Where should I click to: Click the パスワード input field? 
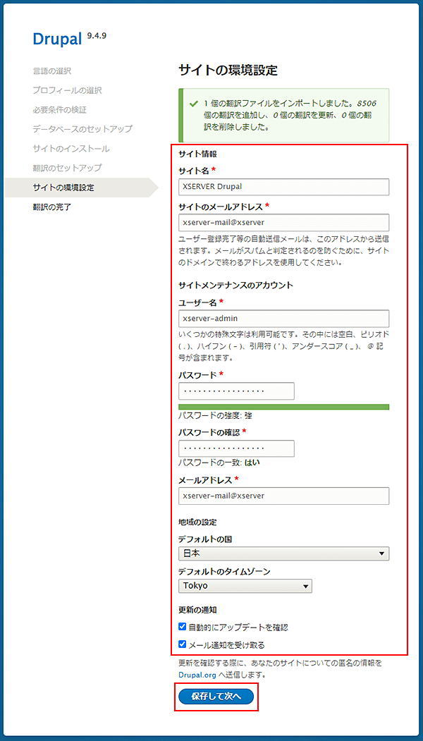click(236, 391)
